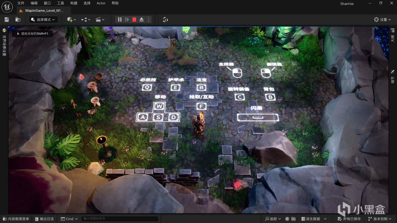Open the 帮助 menu
397x223 pixels.
point(115,3)
